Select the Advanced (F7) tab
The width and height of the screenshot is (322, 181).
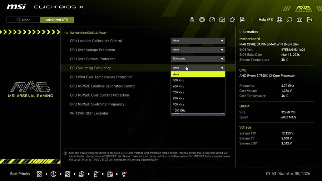tap(57, 20)
